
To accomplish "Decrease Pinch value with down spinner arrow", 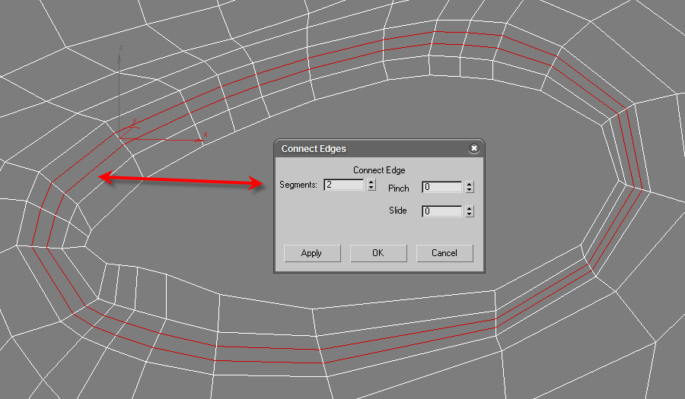I will tap(470, 191).
